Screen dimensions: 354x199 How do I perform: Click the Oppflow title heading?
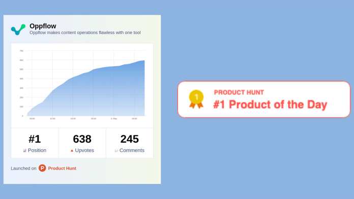[43, 26]
